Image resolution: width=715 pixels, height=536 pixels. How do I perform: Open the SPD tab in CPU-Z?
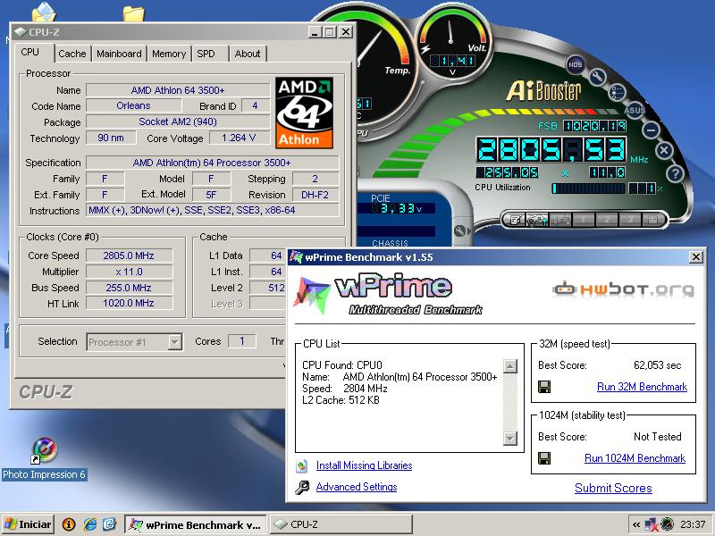(x=206, y=54)
